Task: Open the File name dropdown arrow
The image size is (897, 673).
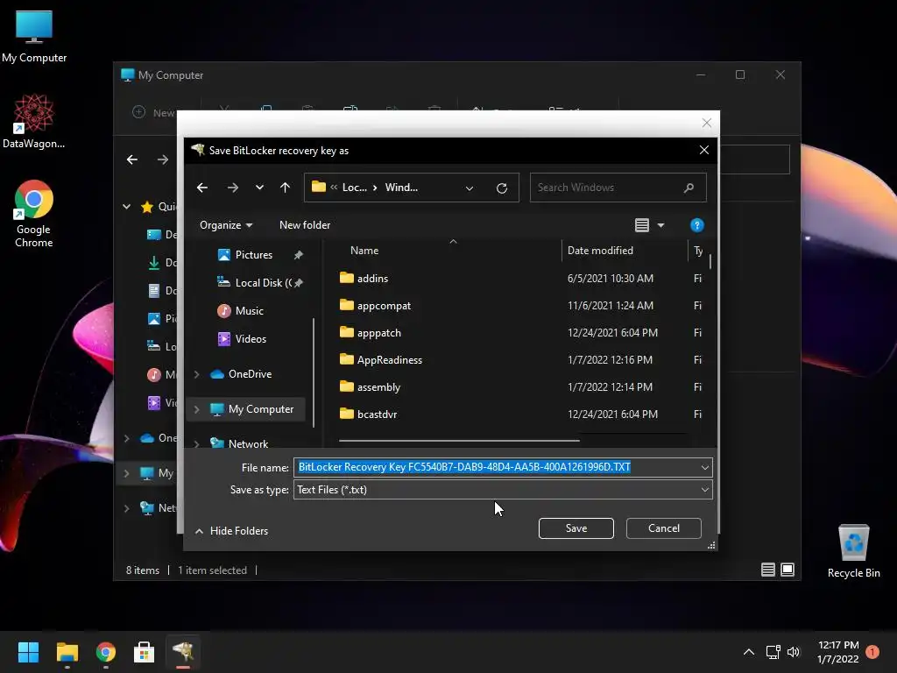Action: (705, 468)
